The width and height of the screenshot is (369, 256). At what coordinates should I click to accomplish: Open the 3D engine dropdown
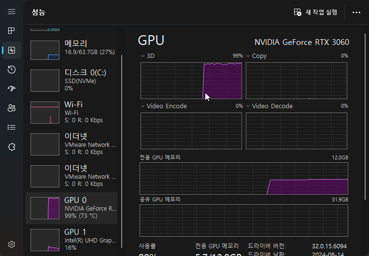click(148, 56)
